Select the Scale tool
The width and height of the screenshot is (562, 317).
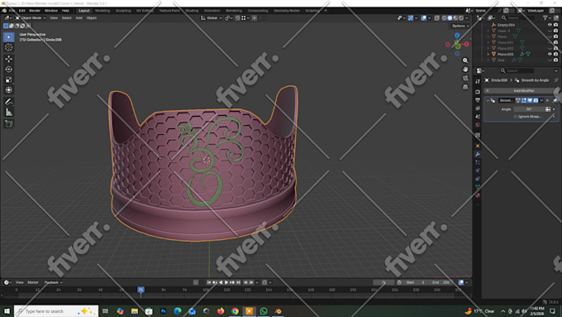(9, 79)
